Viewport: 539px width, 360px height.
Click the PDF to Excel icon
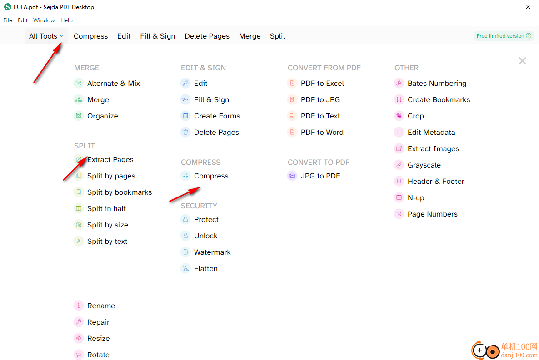tap(292, 83)
